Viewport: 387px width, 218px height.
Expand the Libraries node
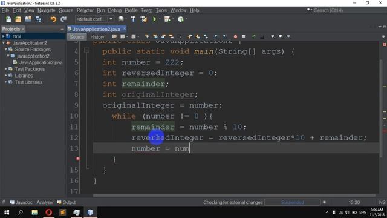5,75
